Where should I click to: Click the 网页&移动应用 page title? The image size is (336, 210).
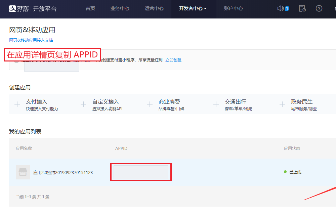point(32,30)
